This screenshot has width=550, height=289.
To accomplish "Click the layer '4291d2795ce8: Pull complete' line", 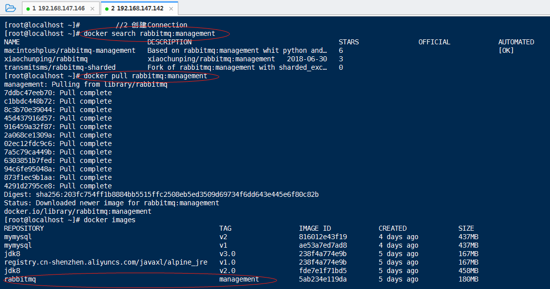I will 58,186.
